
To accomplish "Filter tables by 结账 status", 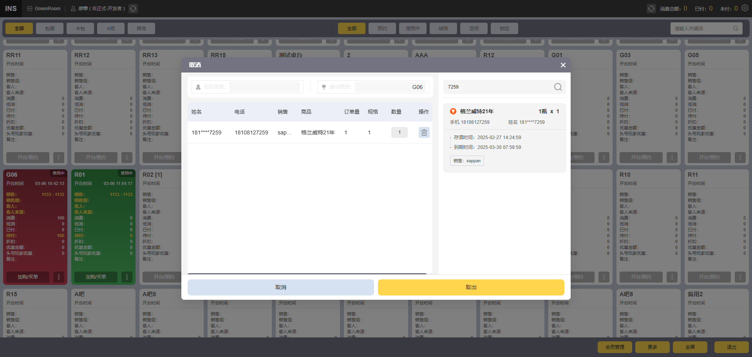I will point(443,28).
